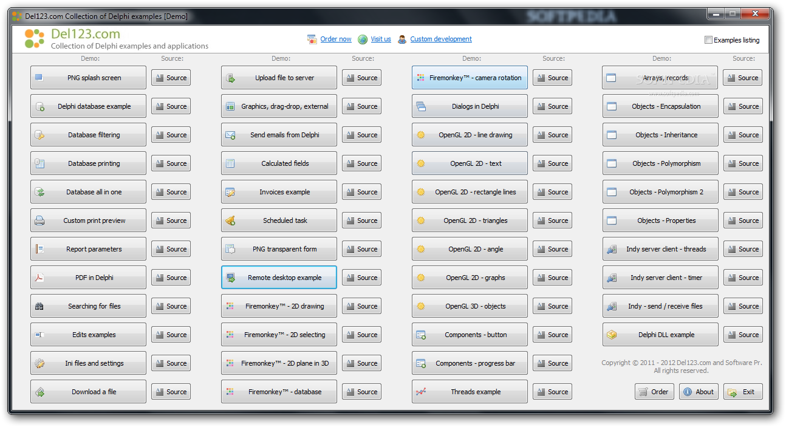Run the Components - progress bar demo

(470, 363)
